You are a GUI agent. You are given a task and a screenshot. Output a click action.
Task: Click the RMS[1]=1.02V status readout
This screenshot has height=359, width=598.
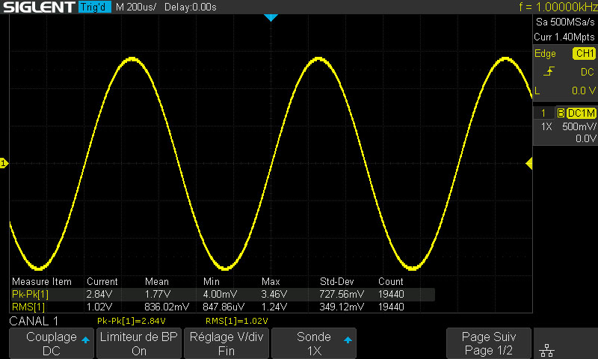pos(236,321)
